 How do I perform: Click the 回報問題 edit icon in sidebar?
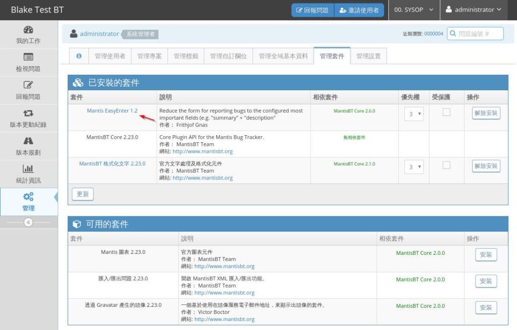pos(28,85)
